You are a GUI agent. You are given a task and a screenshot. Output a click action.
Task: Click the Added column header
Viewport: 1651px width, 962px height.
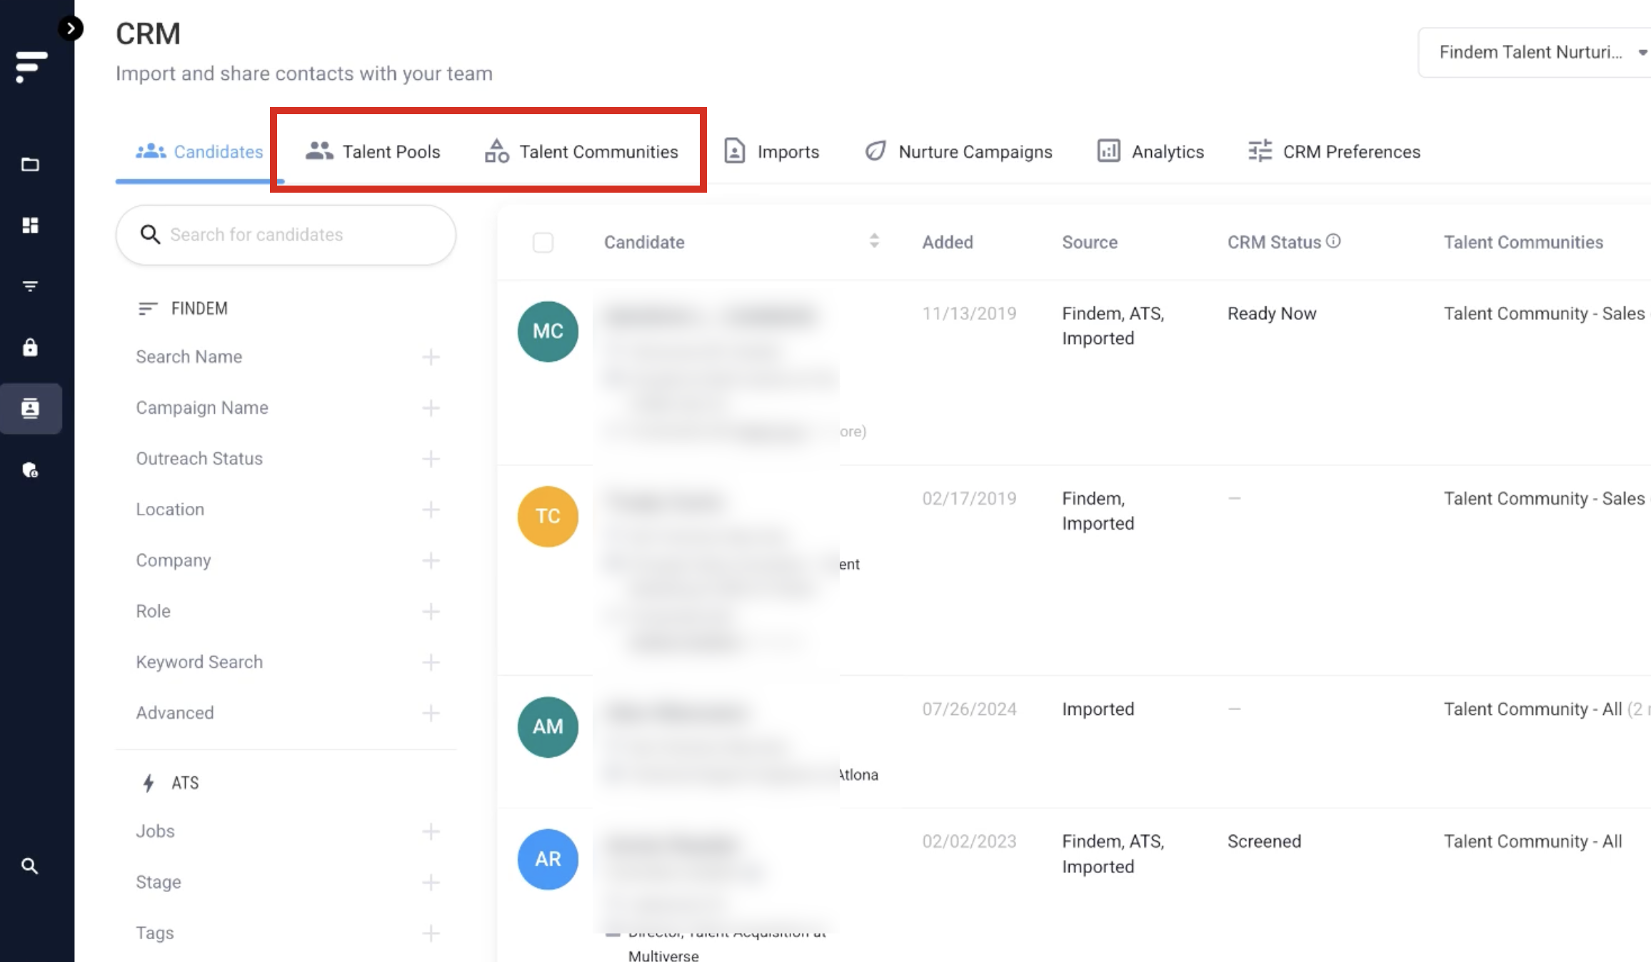[x=948, y=242]
